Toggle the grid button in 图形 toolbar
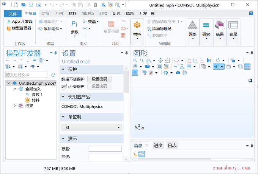 pyautogui.click(x=135, y=73)
